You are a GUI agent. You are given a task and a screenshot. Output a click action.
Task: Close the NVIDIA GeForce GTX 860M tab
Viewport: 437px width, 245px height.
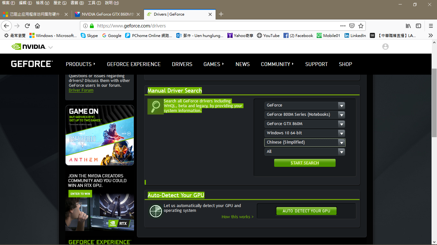138,14
